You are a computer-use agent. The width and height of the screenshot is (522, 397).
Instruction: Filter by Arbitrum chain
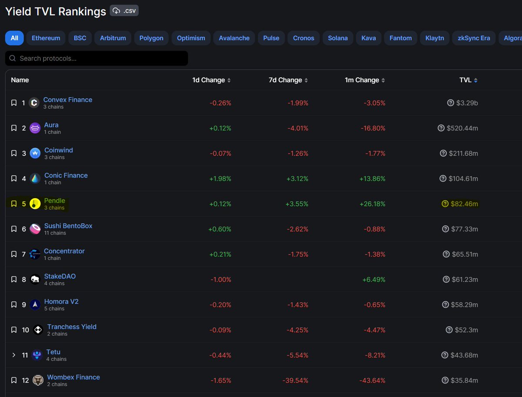113,38
